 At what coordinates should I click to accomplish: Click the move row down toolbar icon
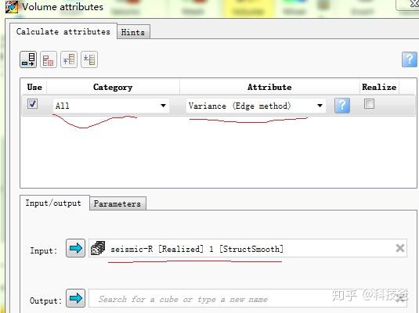pyautogui.click(x=89, y=59)
